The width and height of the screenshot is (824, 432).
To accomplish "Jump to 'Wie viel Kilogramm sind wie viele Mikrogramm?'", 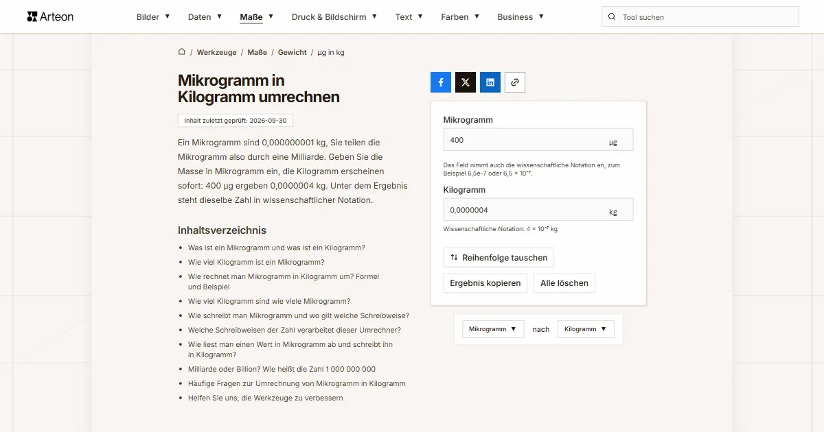I will click(x=269, y=301).
